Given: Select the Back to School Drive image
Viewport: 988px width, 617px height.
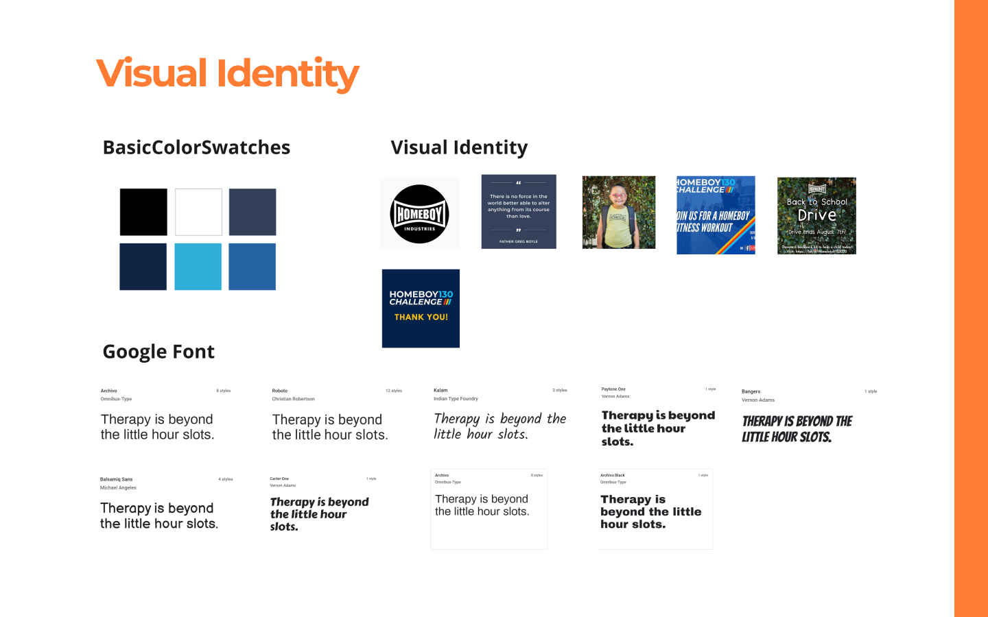Looking at the screenshot, I should click(816, 216).
